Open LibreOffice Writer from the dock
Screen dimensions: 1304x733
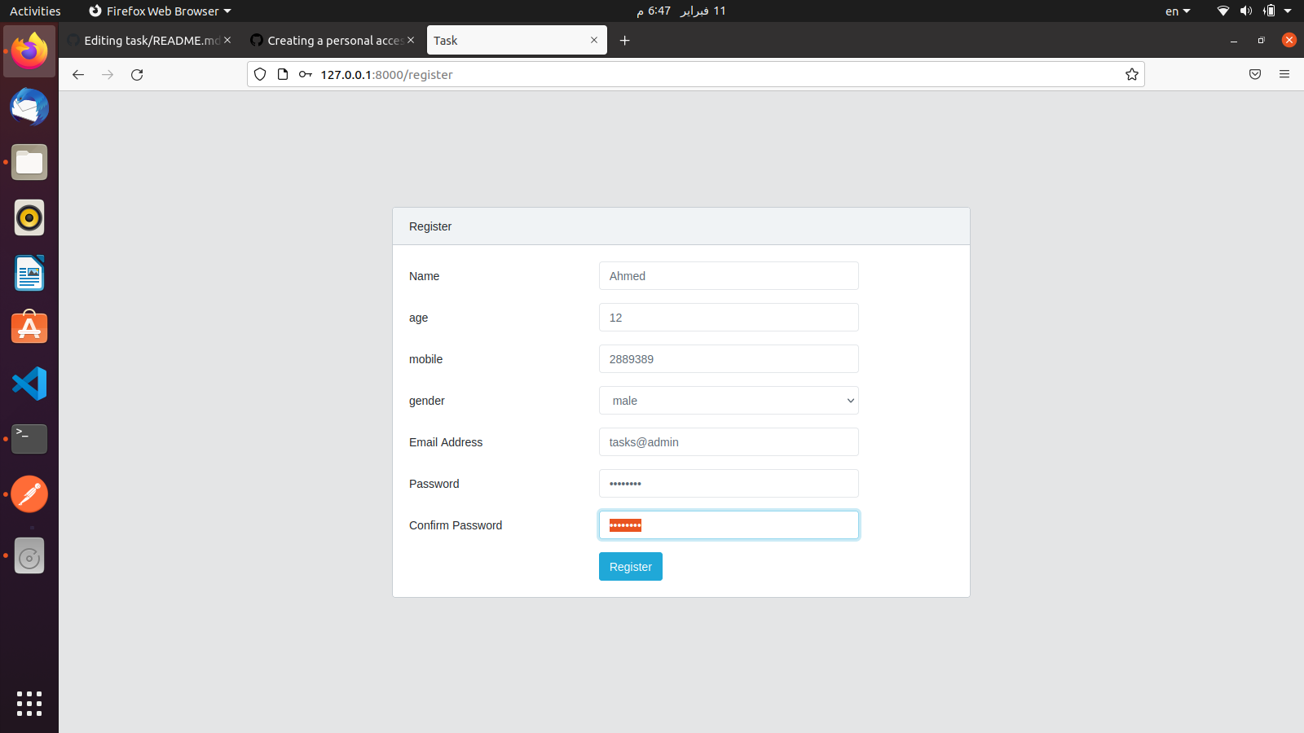29,273
